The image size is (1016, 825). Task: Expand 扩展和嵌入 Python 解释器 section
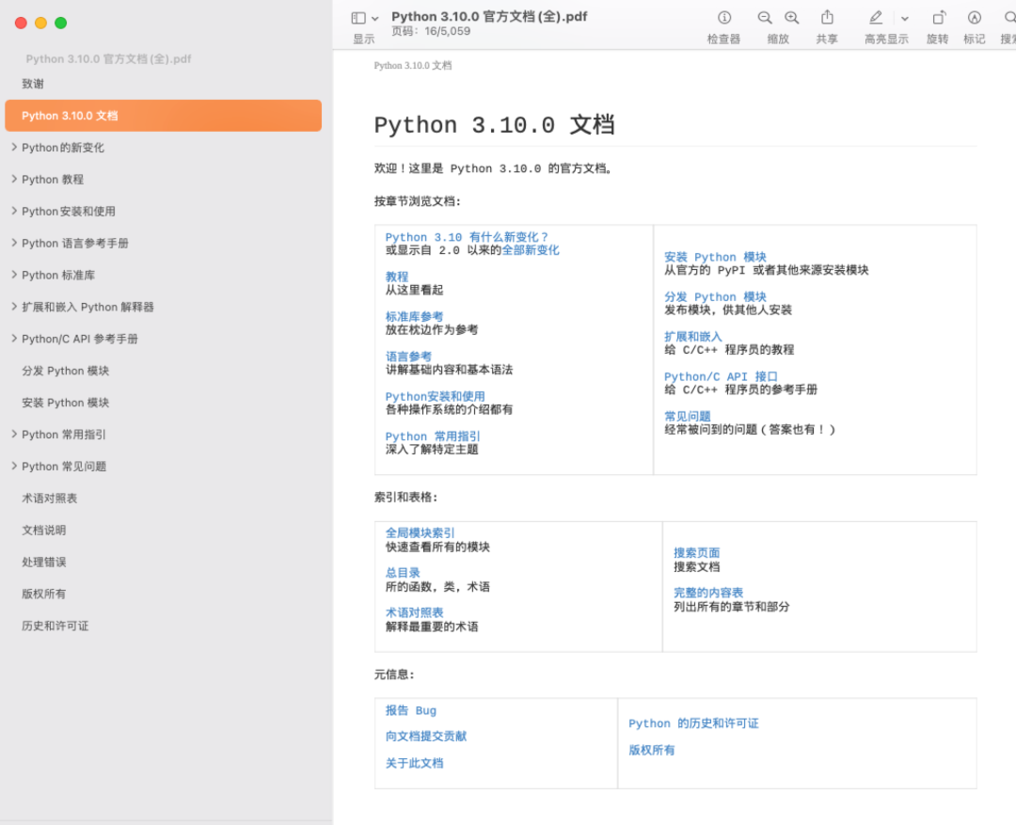(14, 307)
